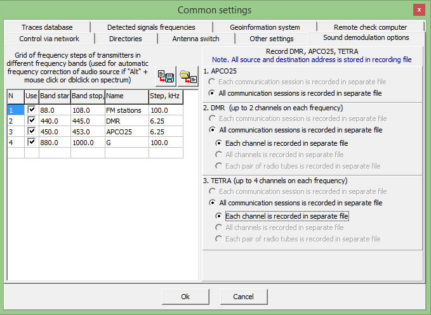Image resolution: width=431 pixels, height=315 pixels.
Task: Switch to the Antenna switch tab
Action: (196, 39)
